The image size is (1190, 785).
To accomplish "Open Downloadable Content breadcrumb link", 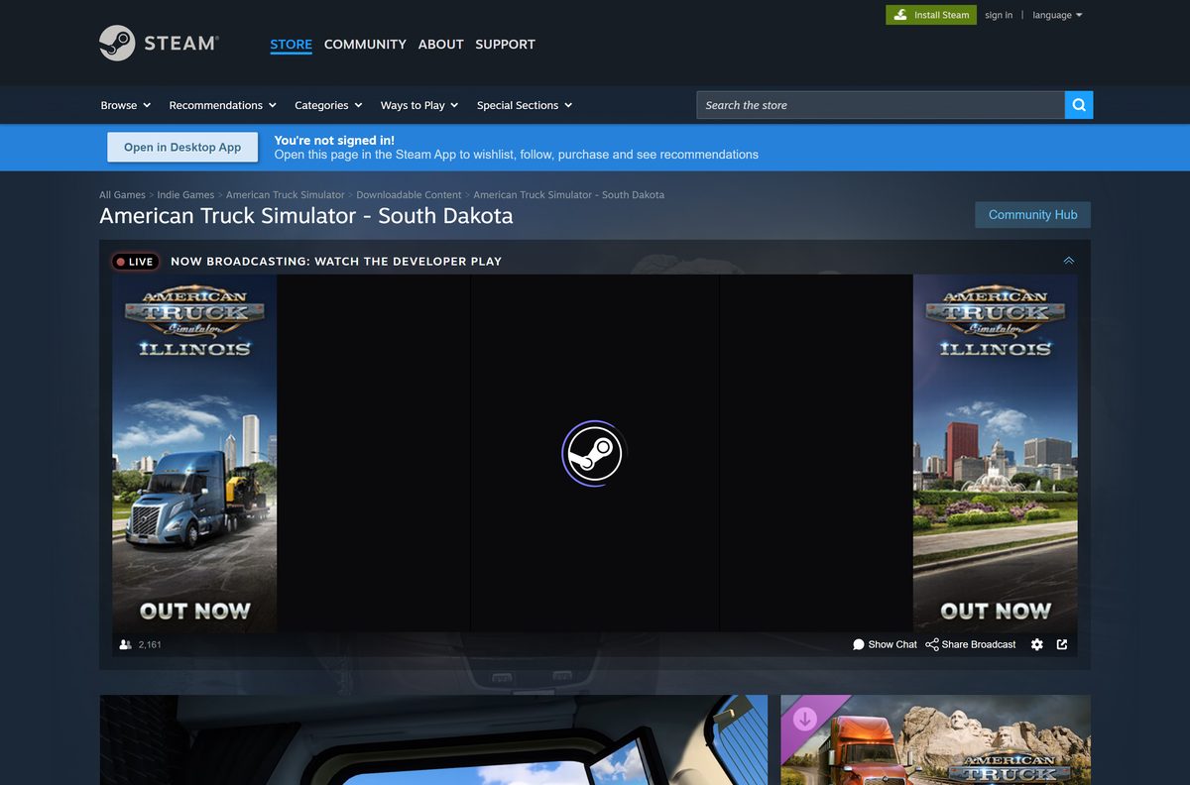I will pos(409,195).
